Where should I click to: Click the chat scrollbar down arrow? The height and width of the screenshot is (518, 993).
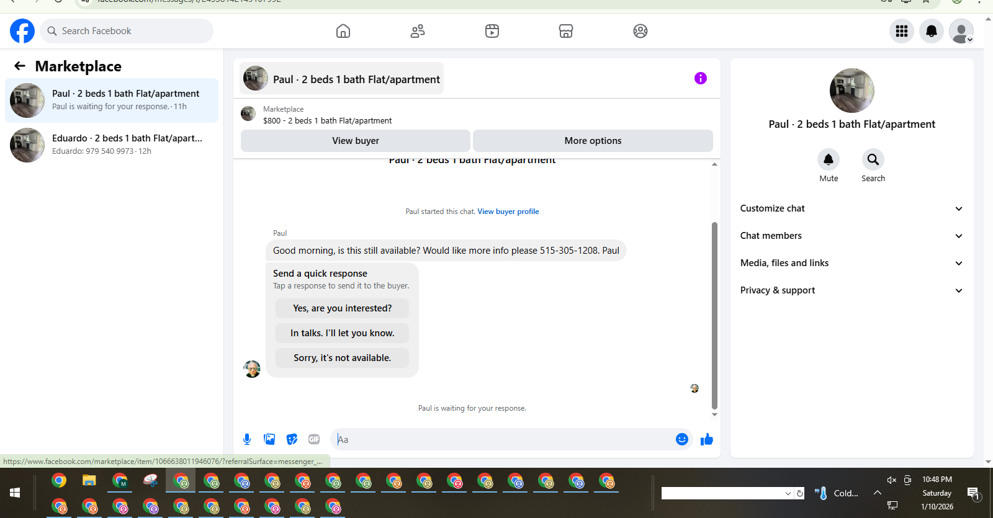[714, 414]
